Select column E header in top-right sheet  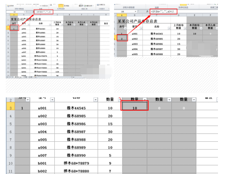194,15
